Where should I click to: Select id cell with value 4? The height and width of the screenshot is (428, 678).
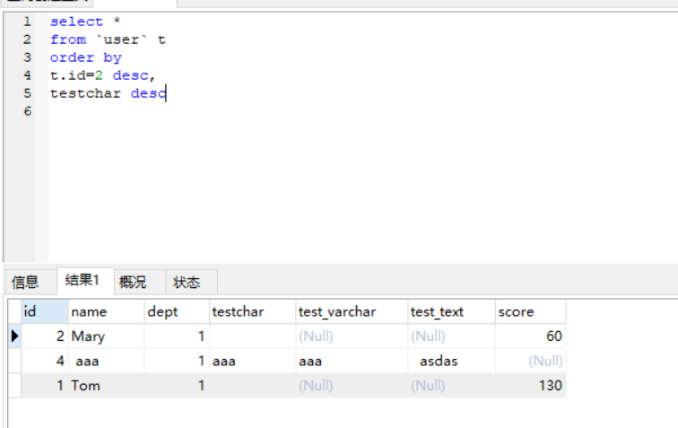[45, 361]
